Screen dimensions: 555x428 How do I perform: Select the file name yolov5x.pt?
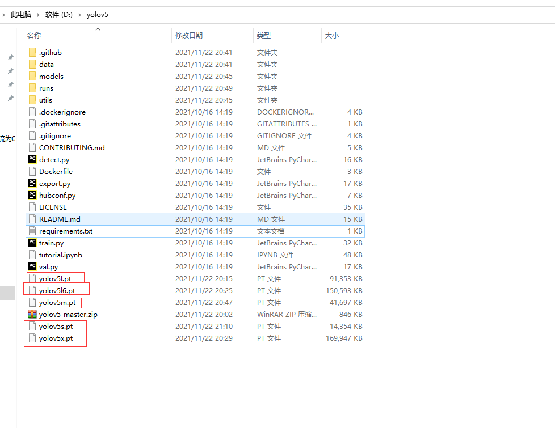[56, 338]
